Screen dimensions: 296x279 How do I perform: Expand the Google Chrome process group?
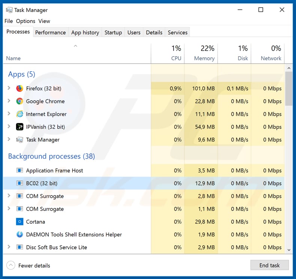[9, 100]
